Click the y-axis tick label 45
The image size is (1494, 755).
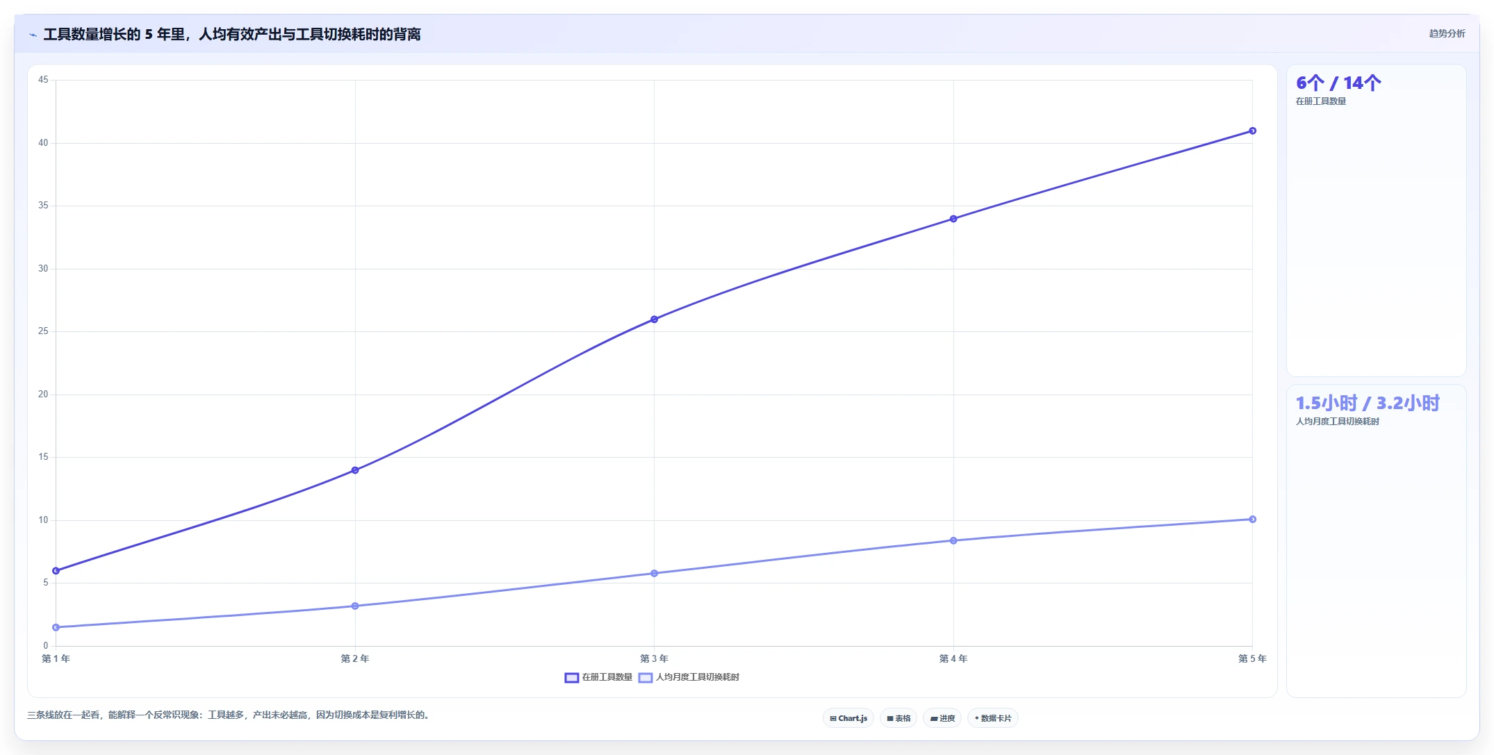(x=43, y=80)
